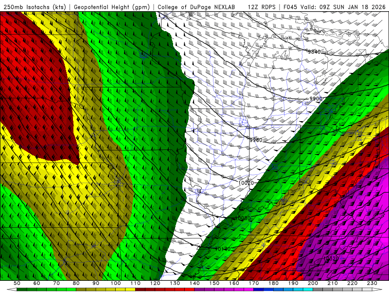Click the "12Z RDPS" model run label

262,7
